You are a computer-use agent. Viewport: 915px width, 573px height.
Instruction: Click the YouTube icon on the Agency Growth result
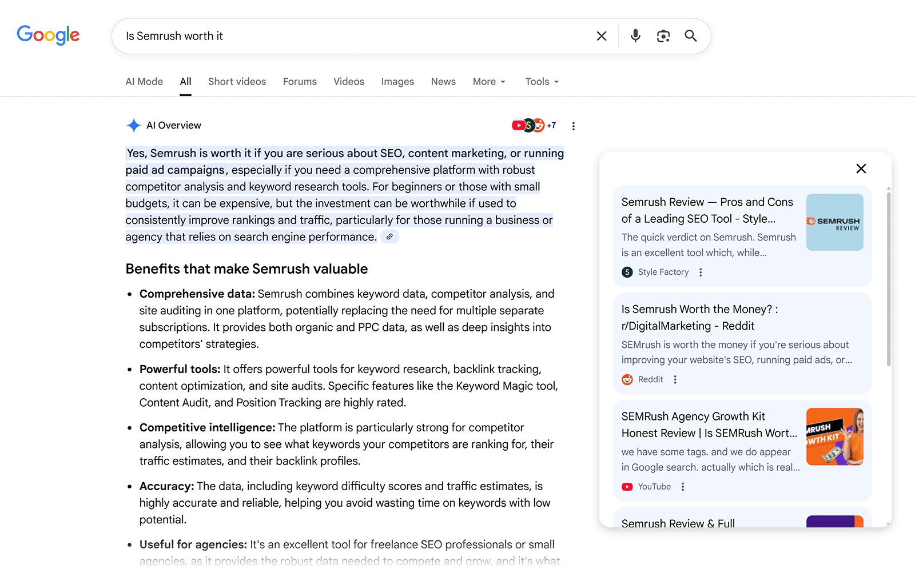[627, 486]
